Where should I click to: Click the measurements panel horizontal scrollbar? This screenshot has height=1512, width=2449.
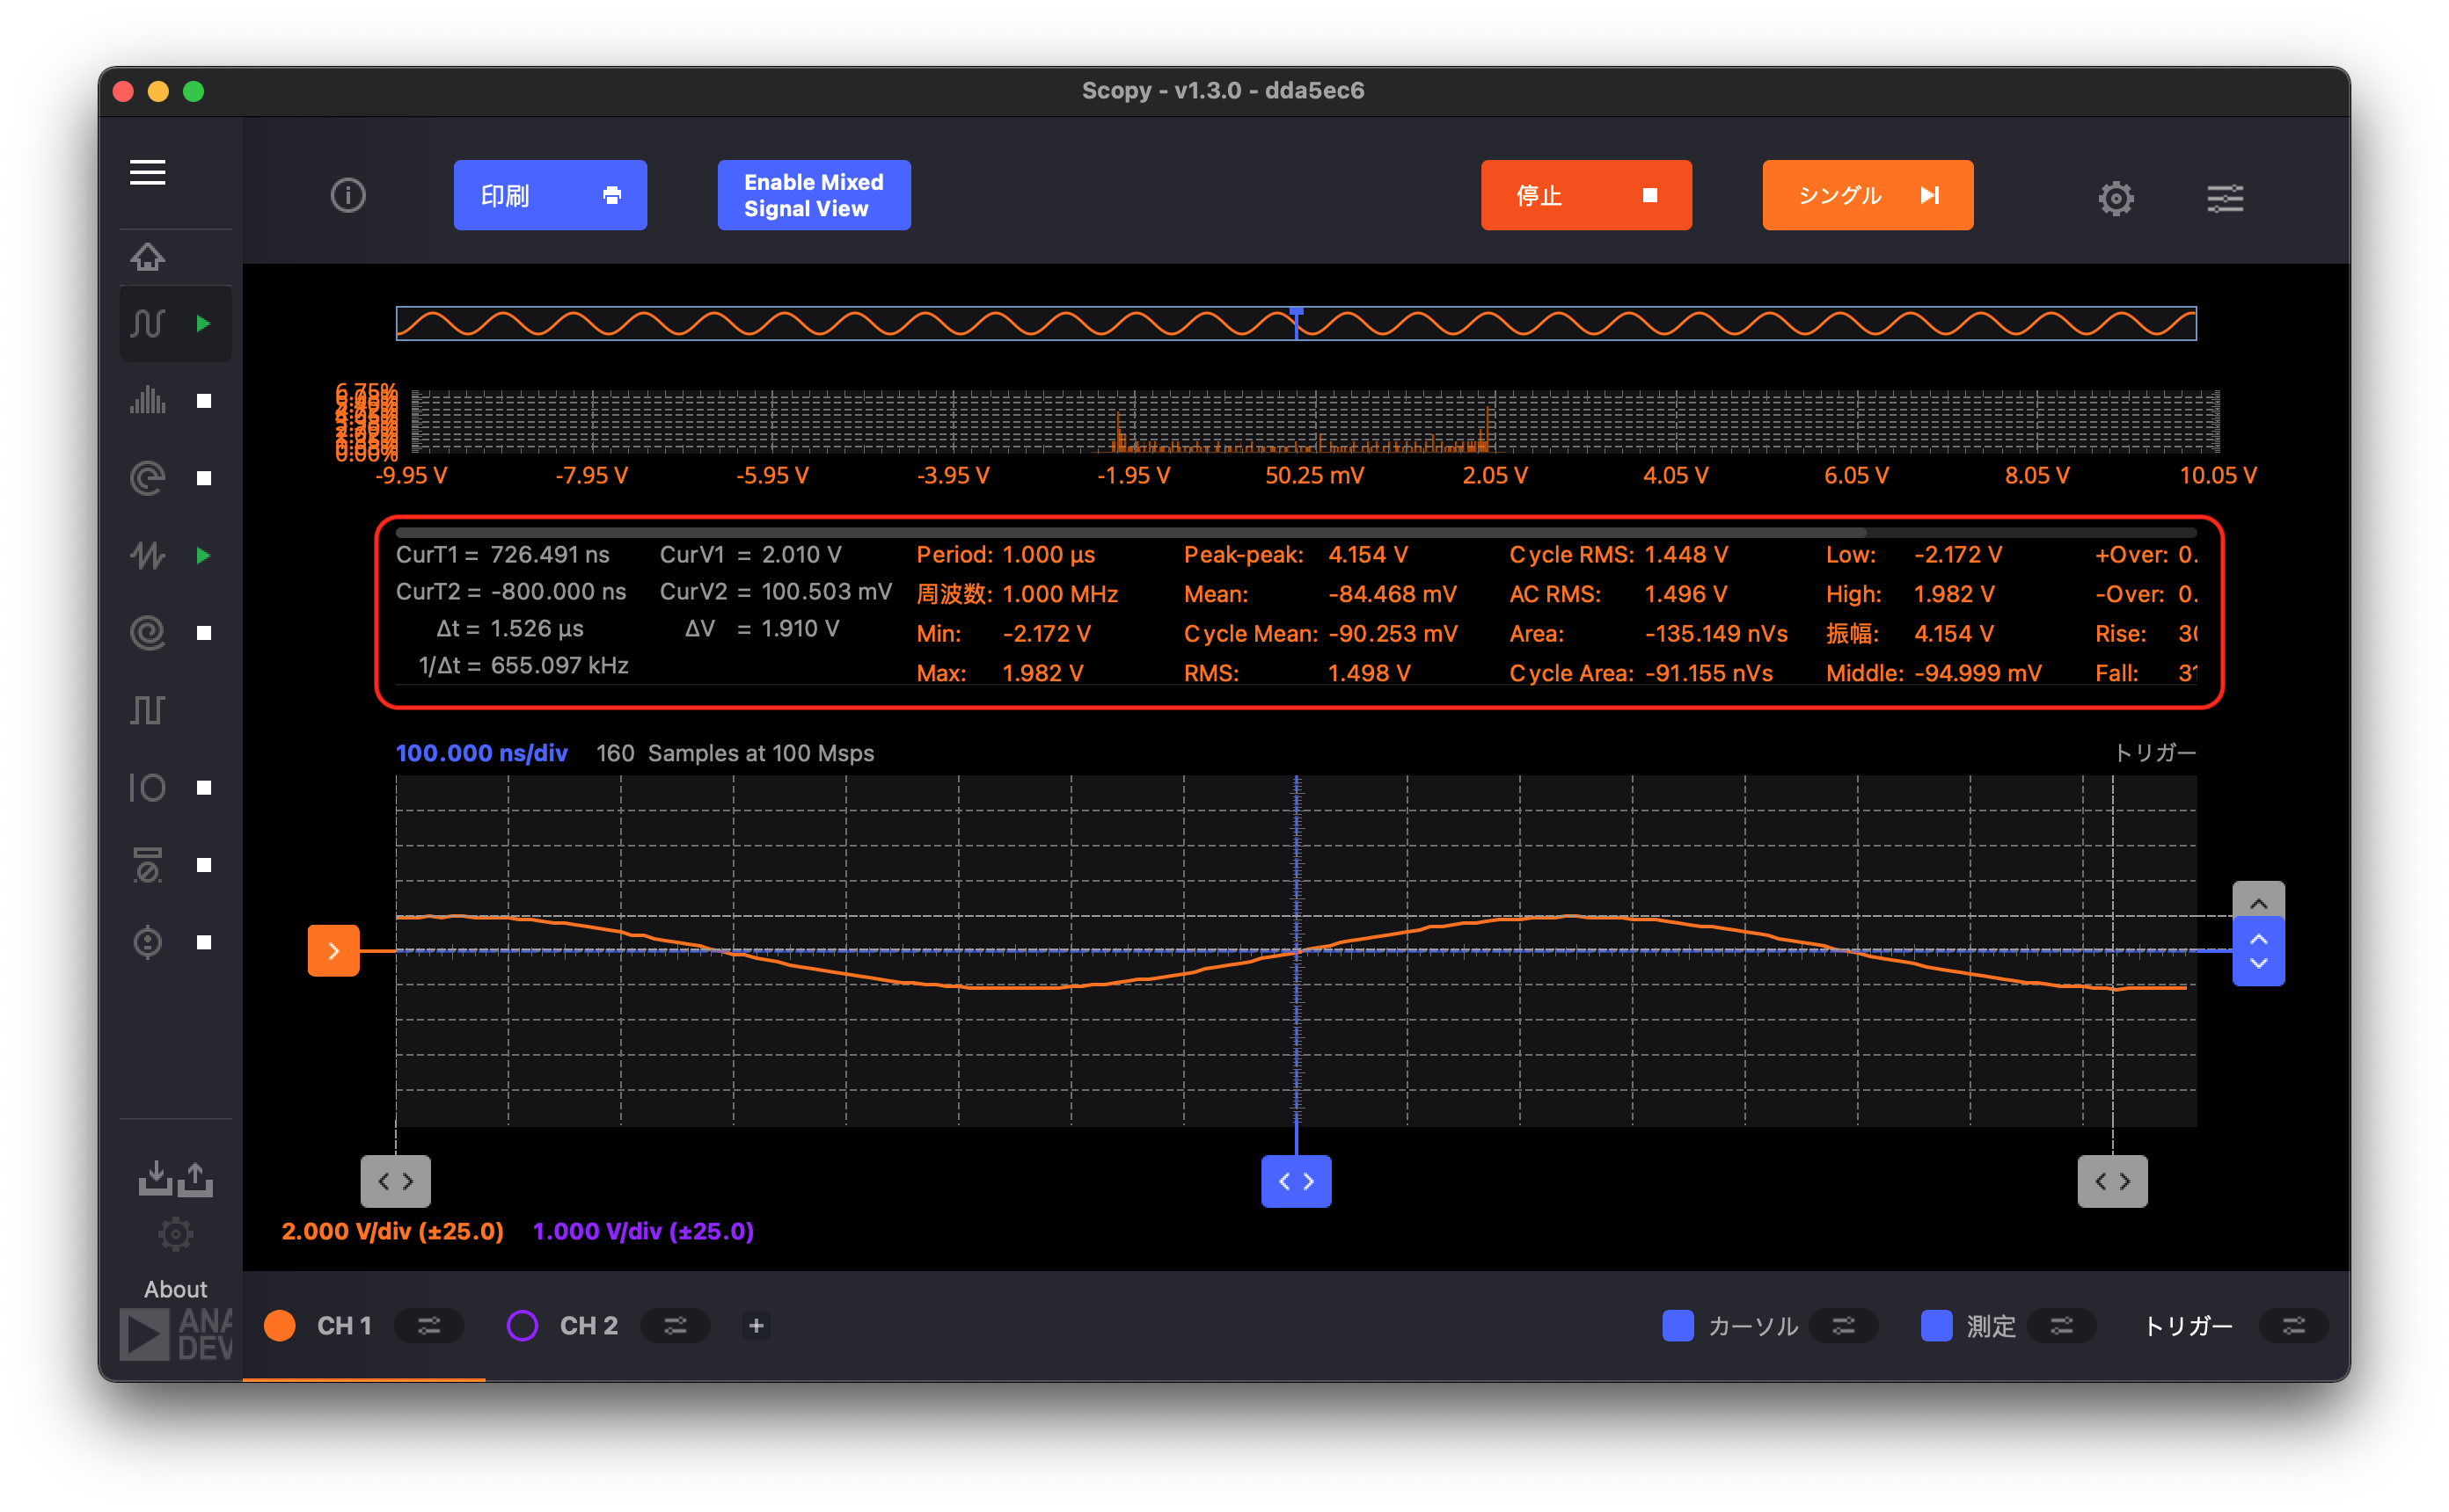(x=1130, y=532)
